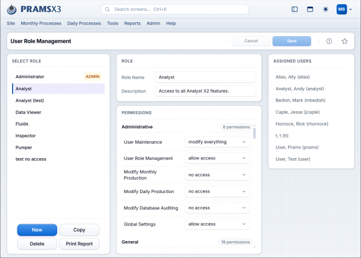
Task: Click assigned user User, Prams (prams)
Action: pos(297,147)
